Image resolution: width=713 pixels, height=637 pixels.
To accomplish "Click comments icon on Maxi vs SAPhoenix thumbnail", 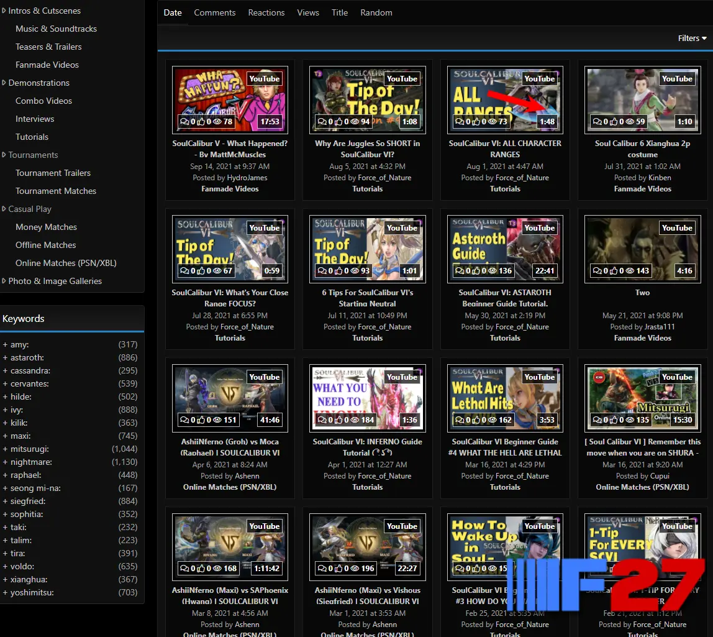I will point(184,568).
